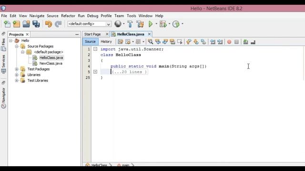Expand the Test Packages node
This screenshot has height=171, width=305.
pos(17,69)
